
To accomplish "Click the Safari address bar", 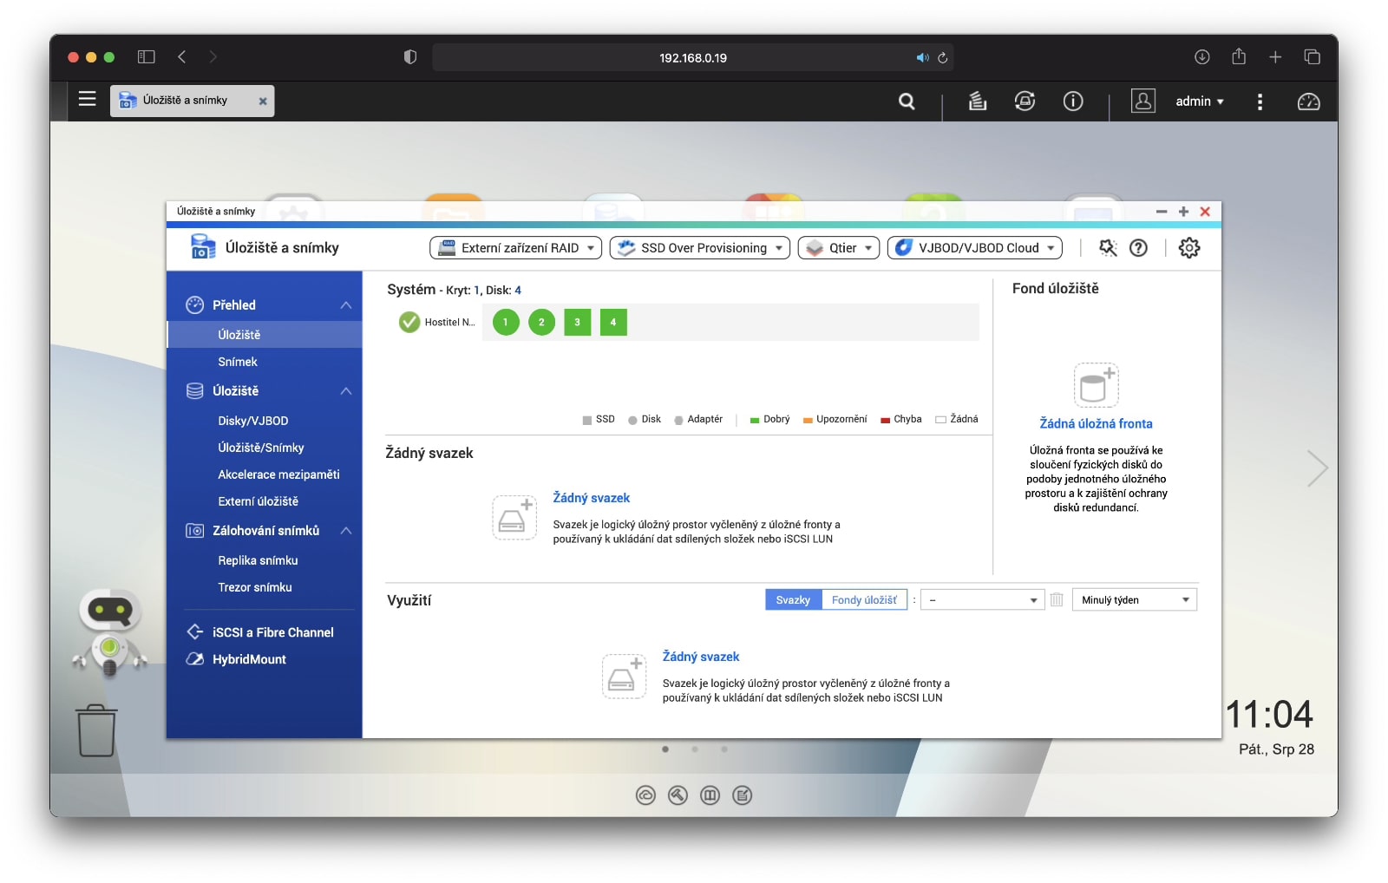I will tap(692, 58).
